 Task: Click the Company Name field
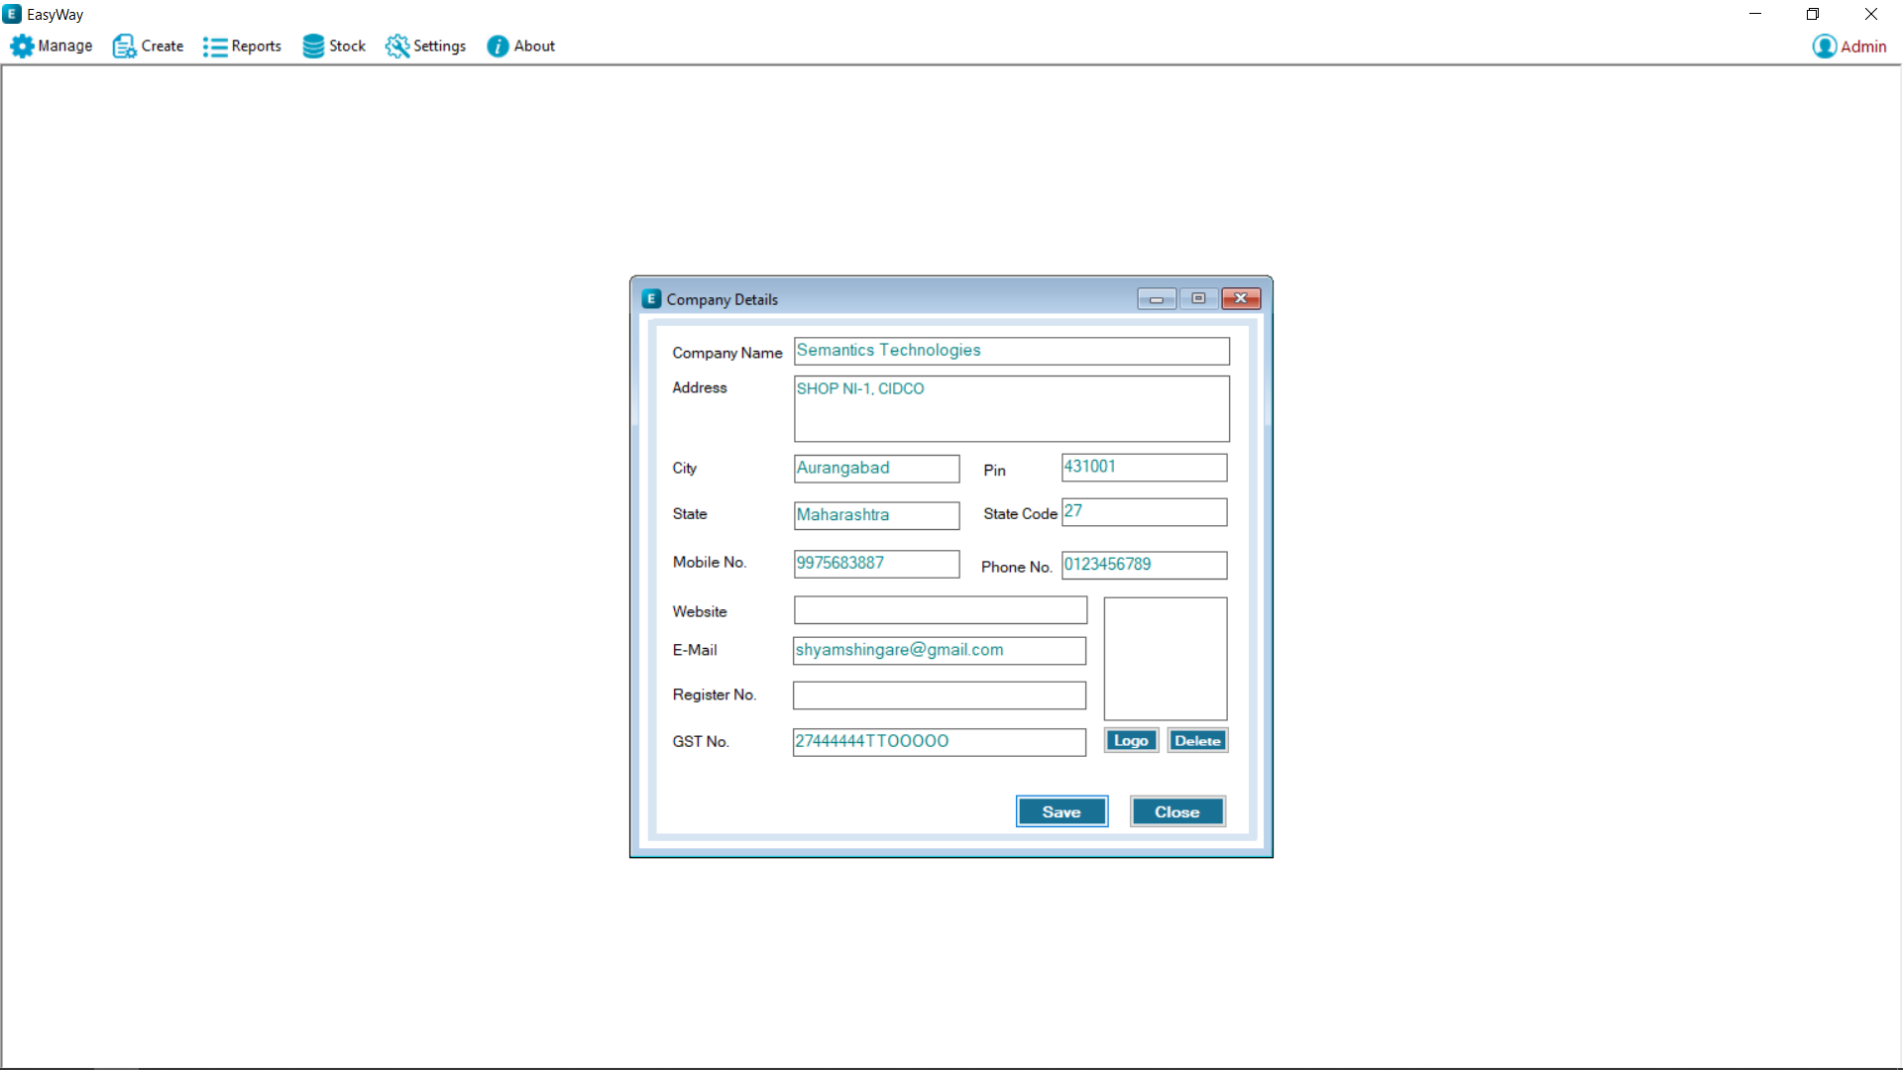pos(1011,351)
